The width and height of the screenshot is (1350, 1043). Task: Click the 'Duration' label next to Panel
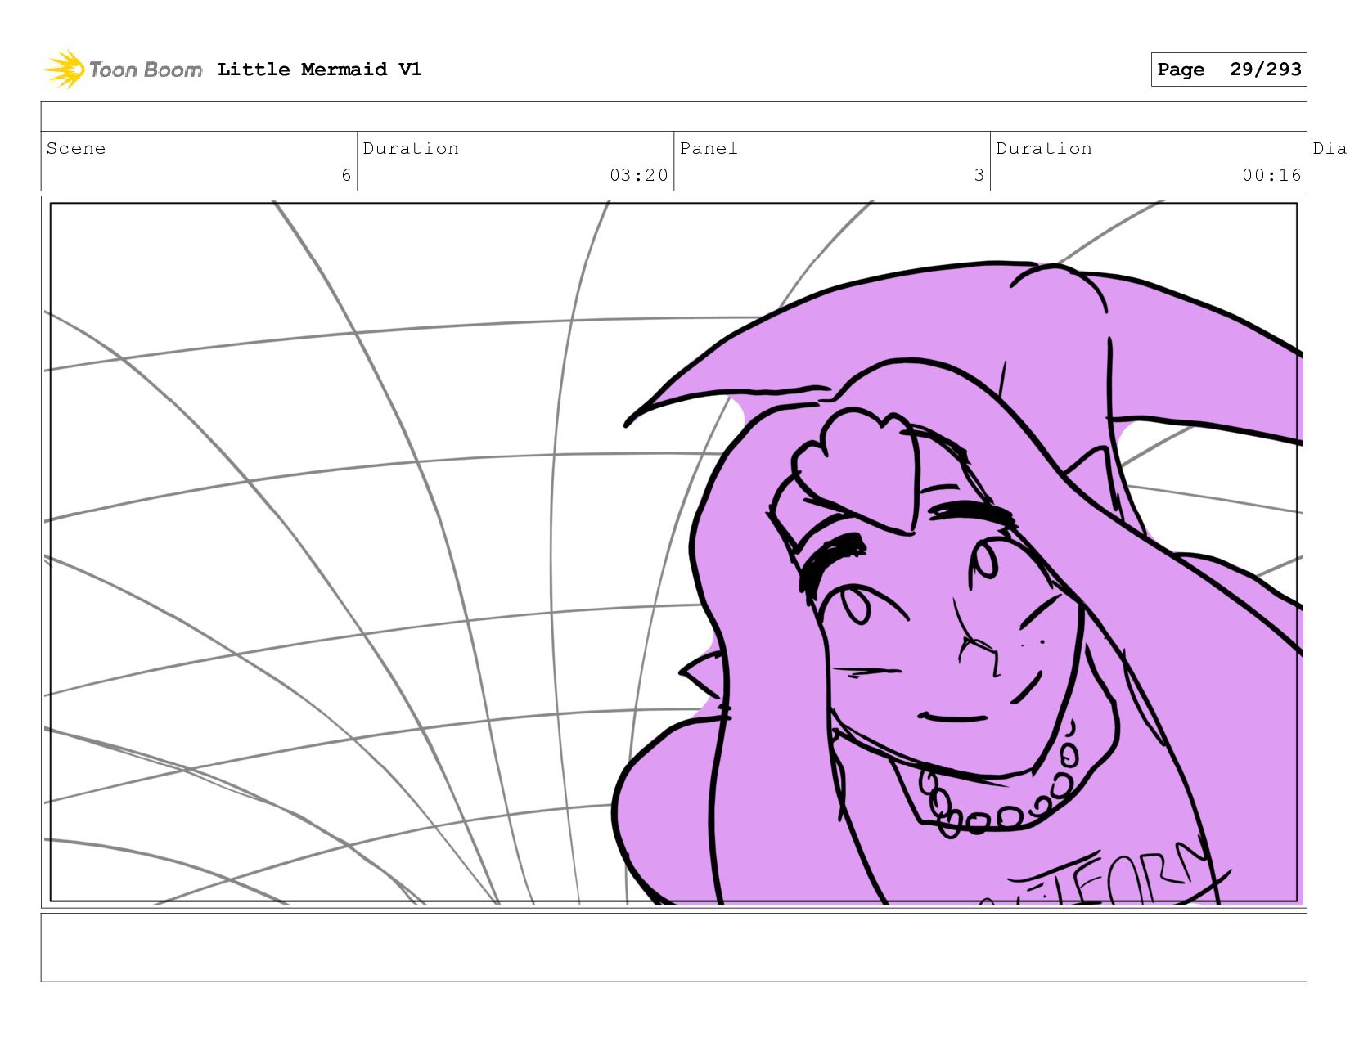point(1044,148)
